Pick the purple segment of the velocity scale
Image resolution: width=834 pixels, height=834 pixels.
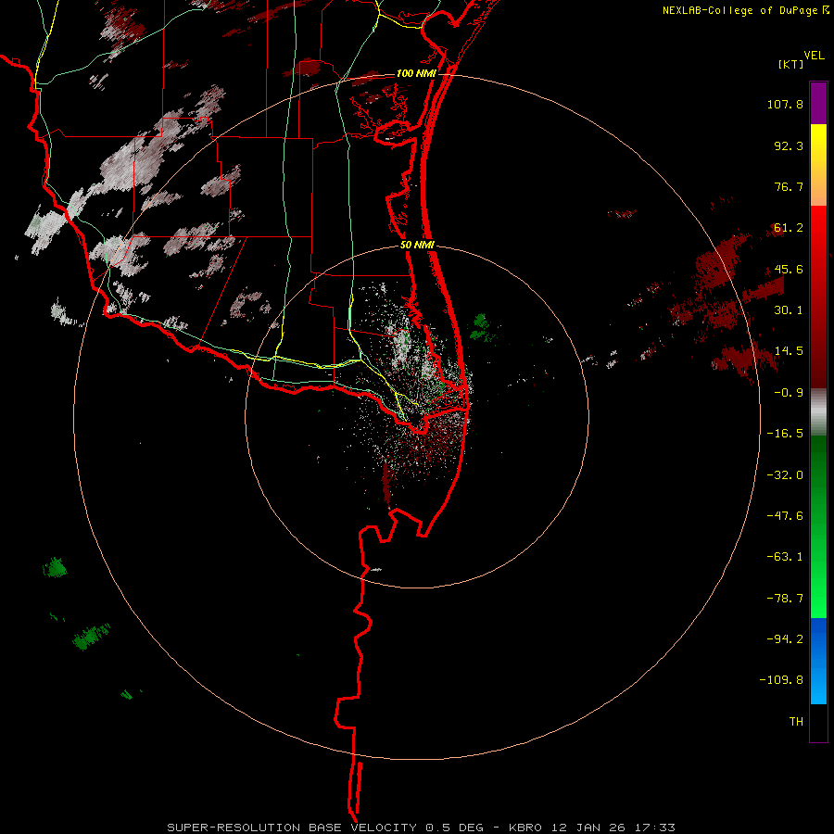818,103
